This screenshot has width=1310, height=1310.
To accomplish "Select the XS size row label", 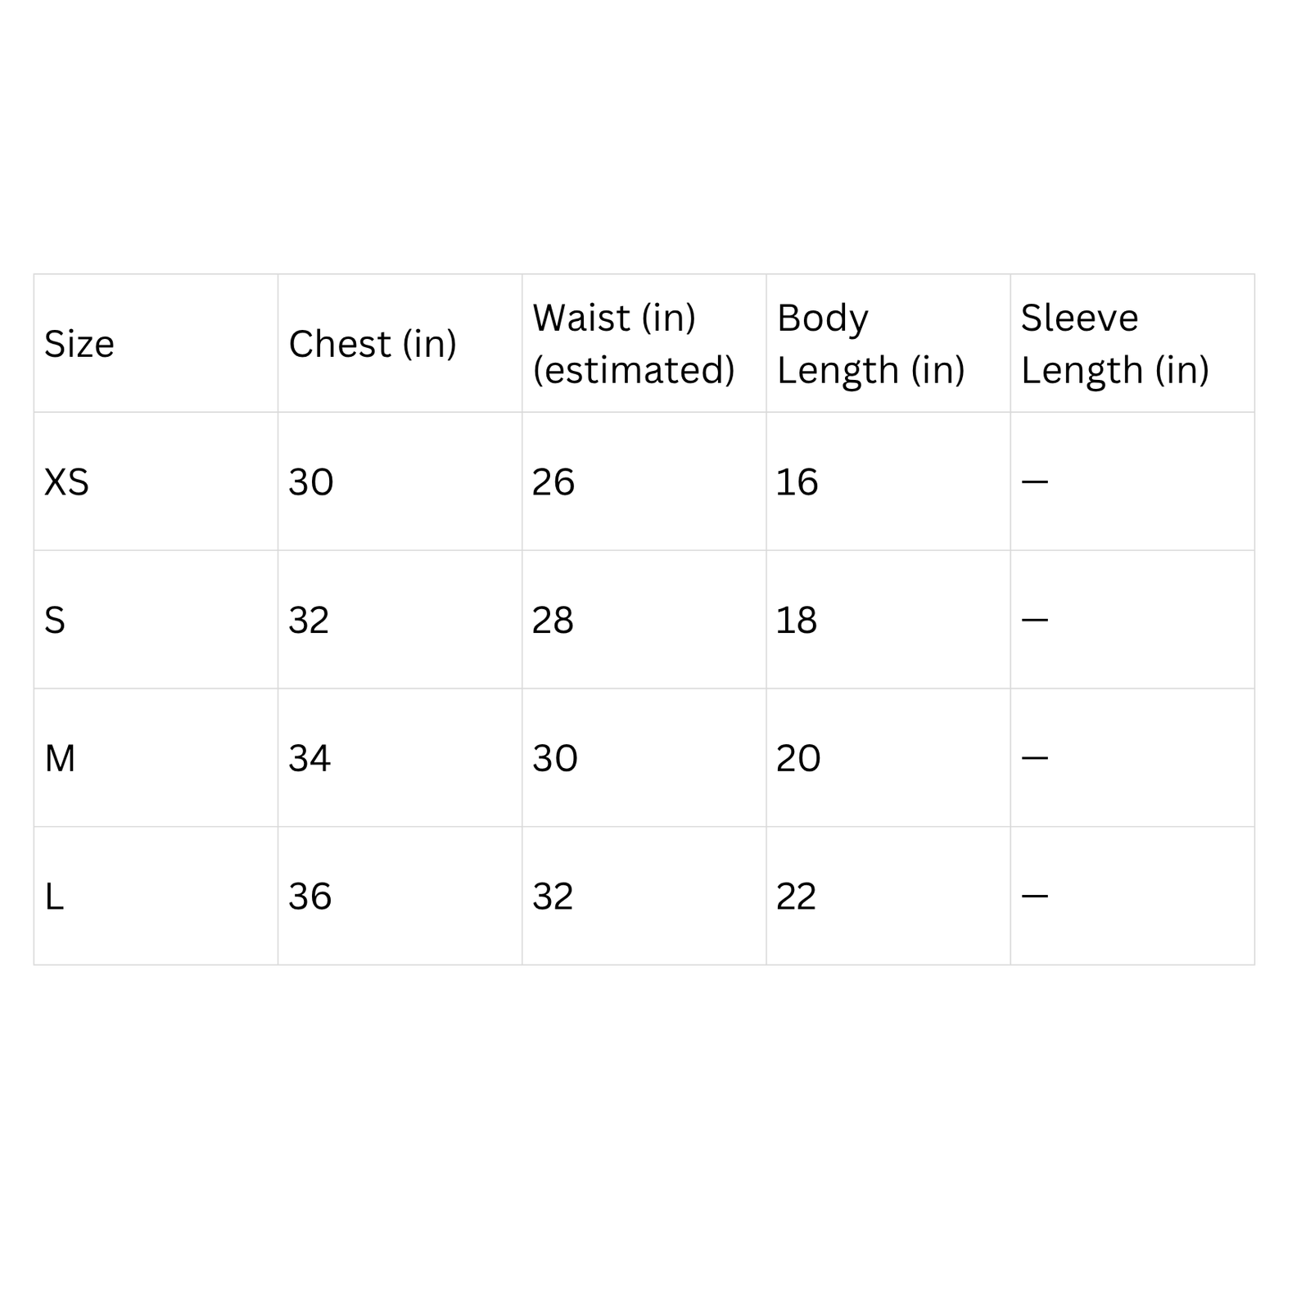I will pos(66,482).
